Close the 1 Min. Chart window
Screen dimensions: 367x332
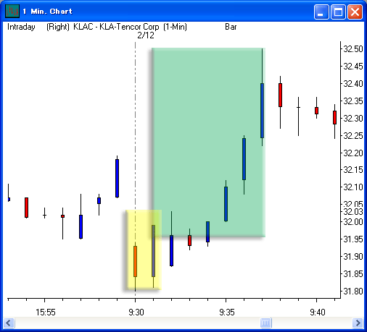[355, 12]
